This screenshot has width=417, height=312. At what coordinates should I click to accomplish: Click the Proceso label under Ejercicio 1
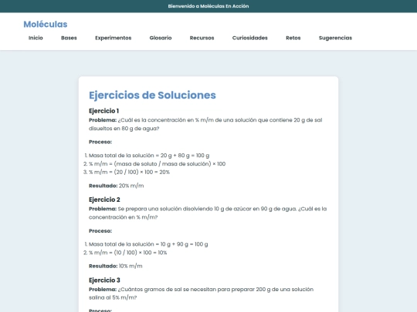100,142
